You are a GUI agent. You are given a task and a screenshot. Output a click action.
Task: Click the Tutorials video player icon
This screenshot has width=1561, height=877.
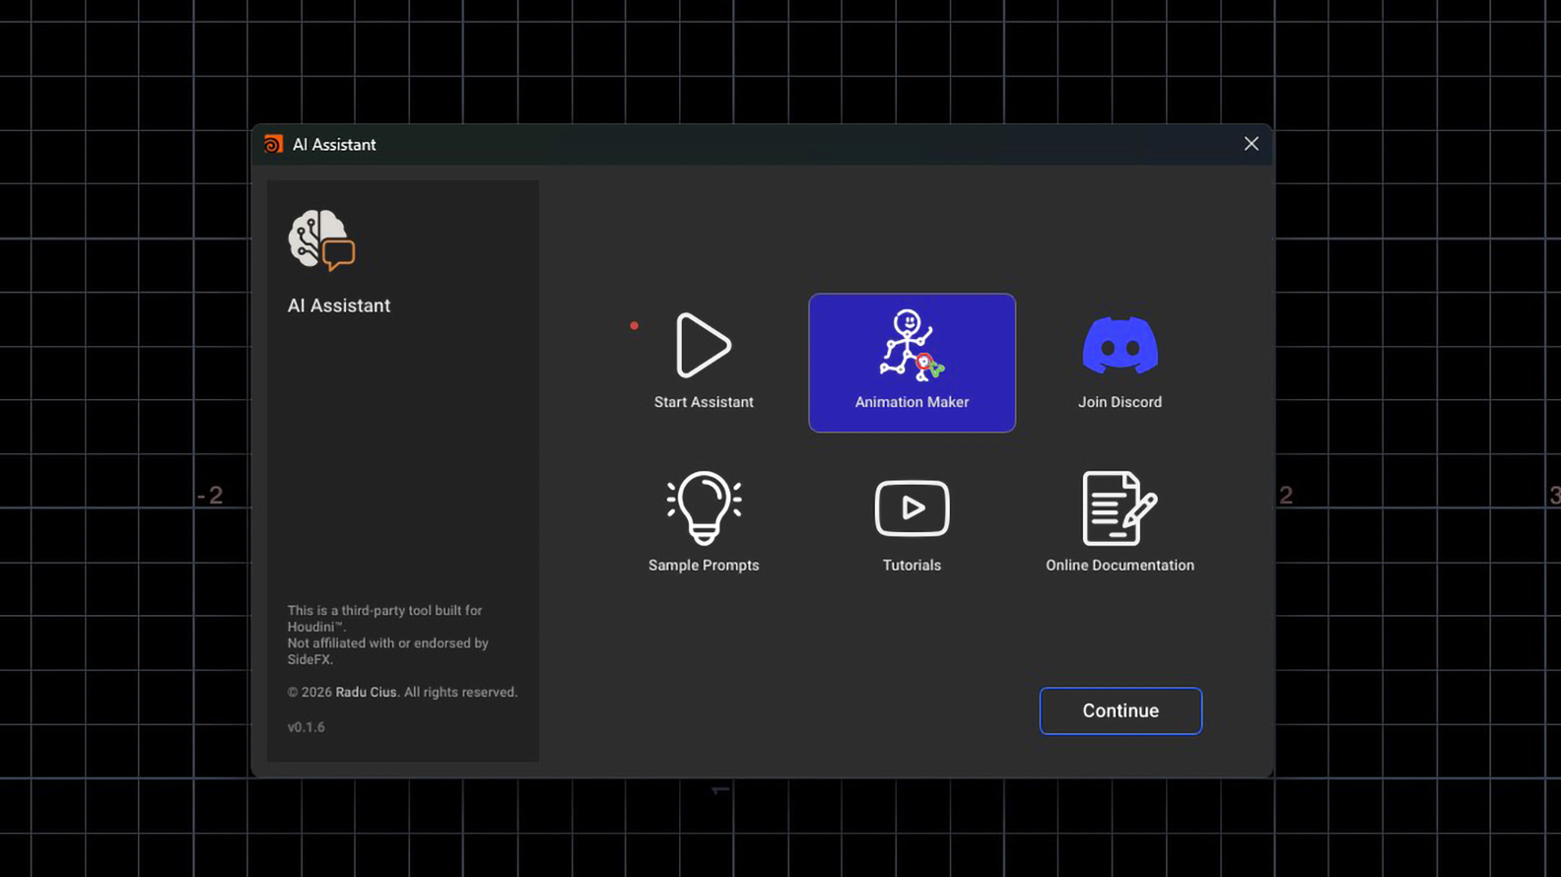pos(912,508)
